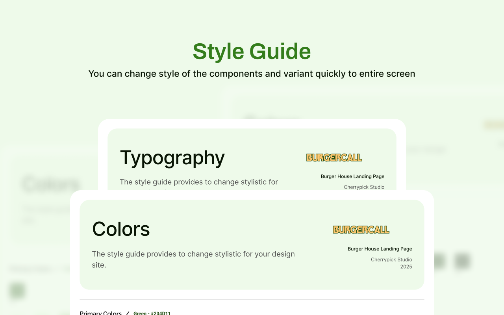Click the Style Guide main heading
The width and height of the screenshot is (504, 315).
coord(252,52)
